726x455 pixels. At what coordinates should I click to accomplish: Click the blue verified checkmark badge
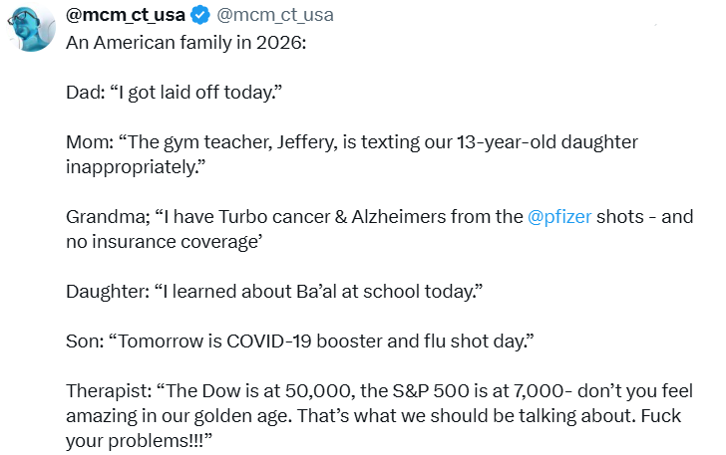(200, 15)
